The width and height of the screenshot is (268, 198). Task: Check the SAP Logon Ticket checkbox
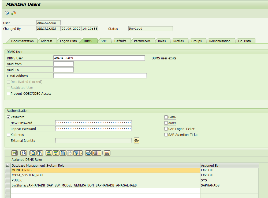[x=166, y=129]
